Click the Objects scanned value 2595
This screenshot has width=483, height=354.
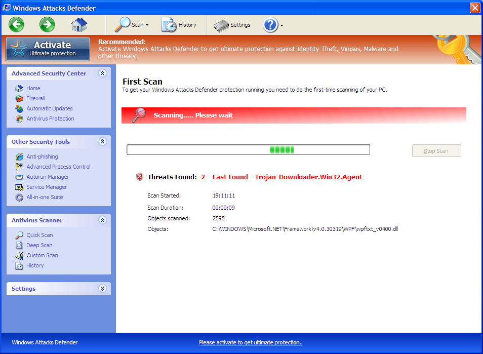[219, 218]
